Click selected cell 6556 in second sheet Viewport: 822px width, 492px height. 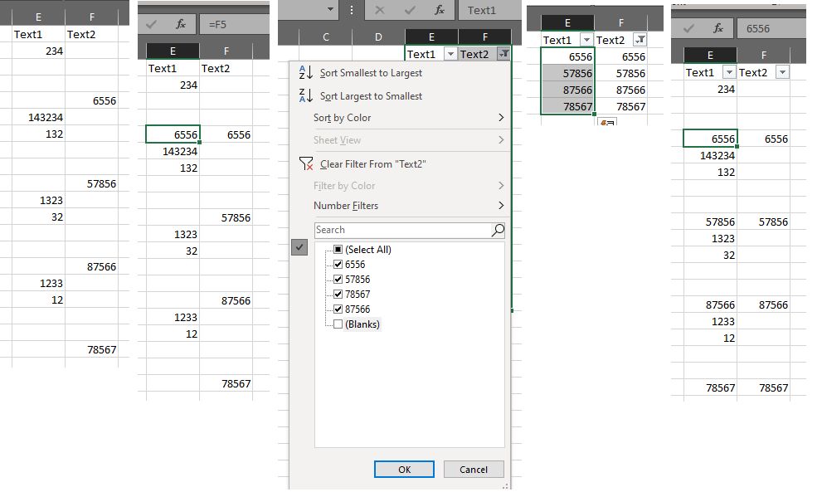coord(173,134)
